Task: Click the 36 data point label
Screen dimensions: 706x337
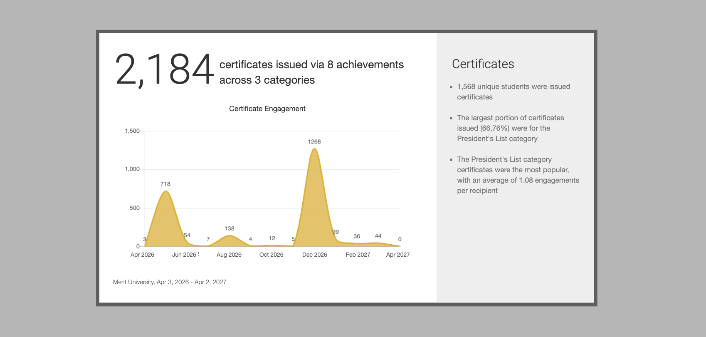Action: point(357,236)
